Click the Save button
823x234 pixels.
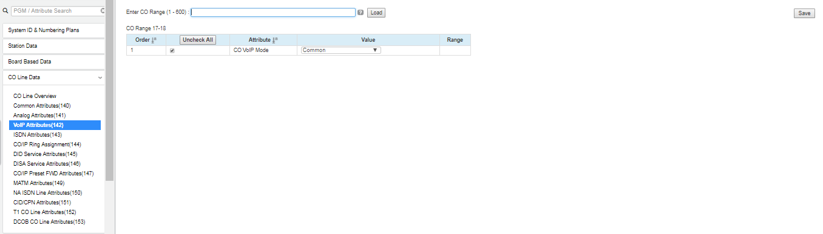[804, 13]
